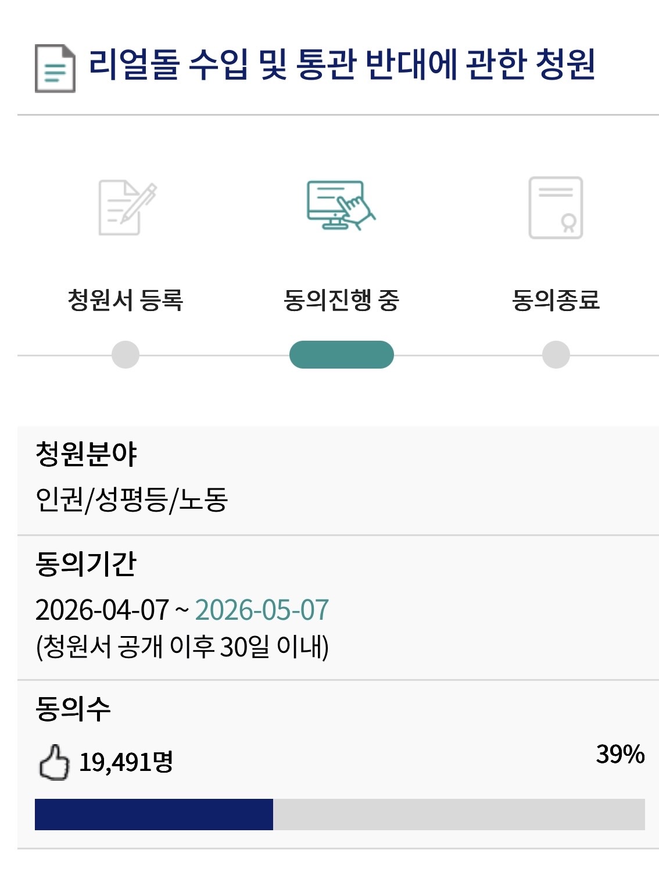Select the 동의진행 중 step label
This screenshot has width=659, height=875.
click(342, 300)
